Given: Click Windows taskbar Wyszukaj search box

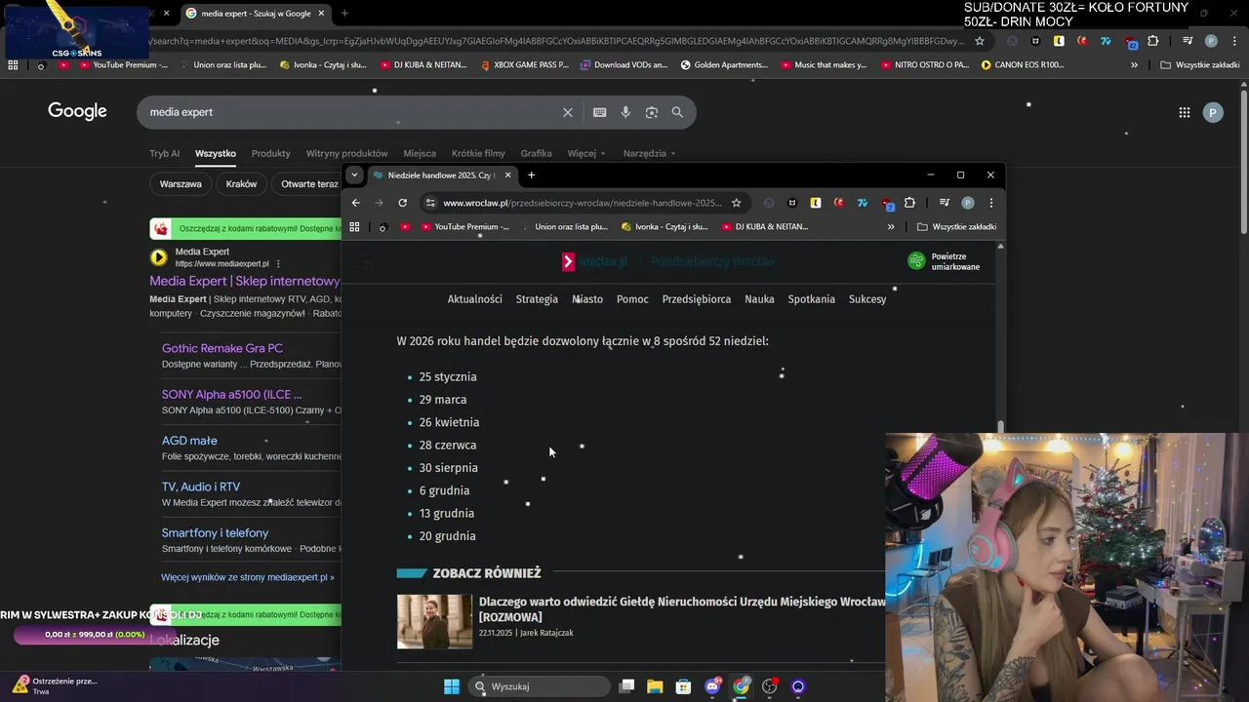Looking at the screenshot, I should tap(539, 686).
